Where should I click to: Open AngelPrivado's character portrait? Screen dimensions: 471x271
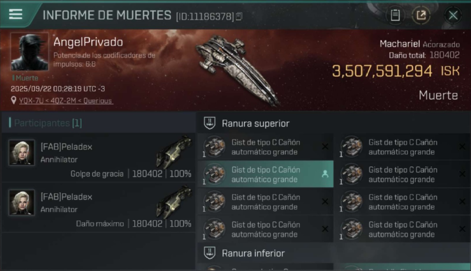click(29, 52)
